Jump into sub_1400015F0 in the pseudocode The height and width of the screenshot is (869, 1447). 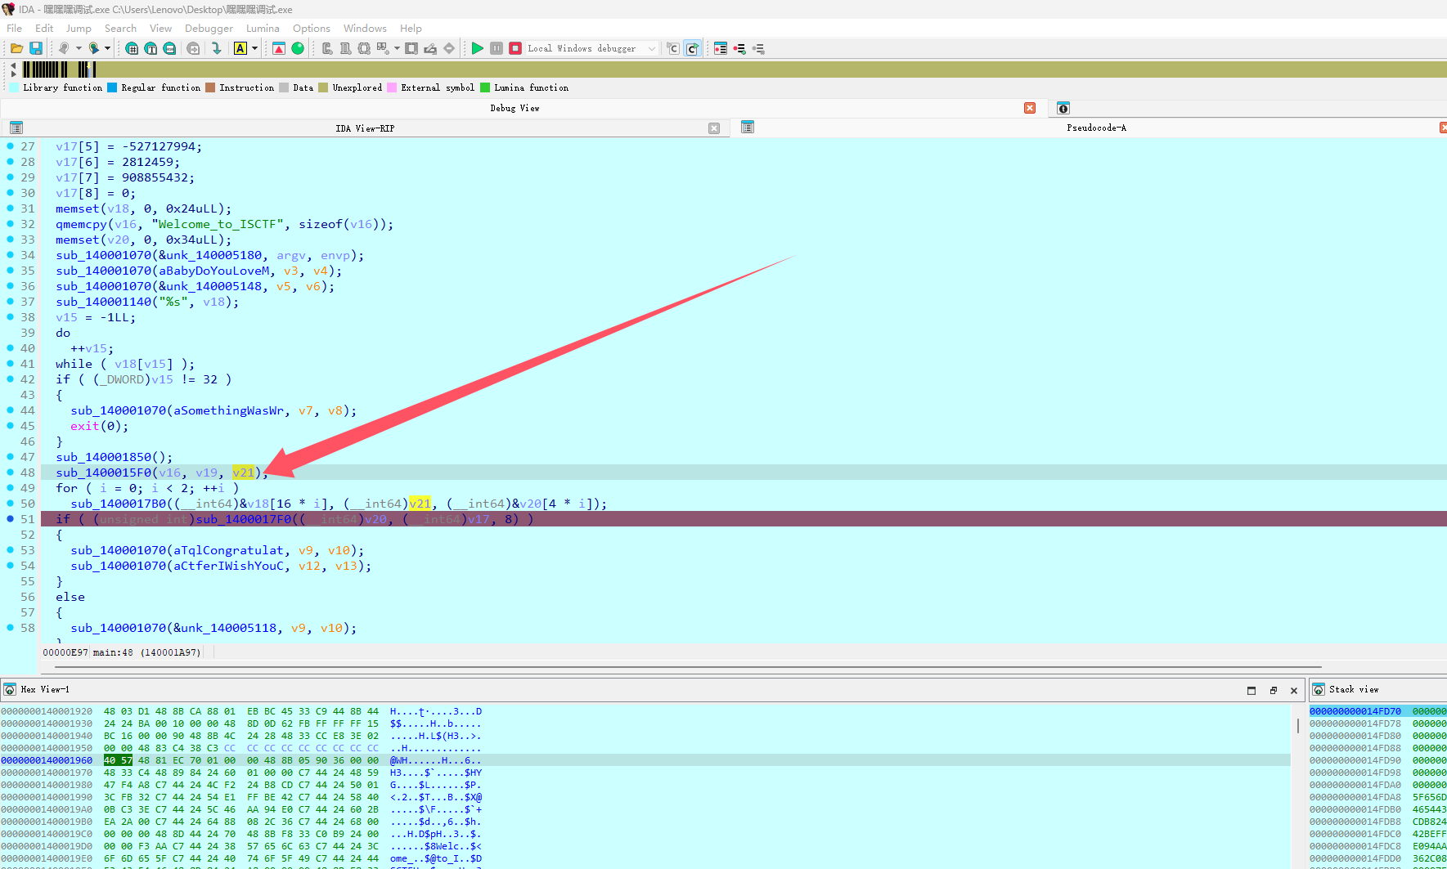[x=102, y=472]
